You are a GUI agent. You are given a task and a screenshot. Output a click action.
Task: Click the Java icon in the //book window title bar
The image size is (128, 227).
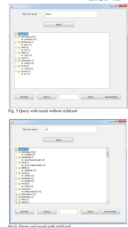[12, 6]
